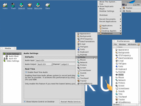Select Media in the Preferences submenu
141x106 pixels.
(86, 57)
